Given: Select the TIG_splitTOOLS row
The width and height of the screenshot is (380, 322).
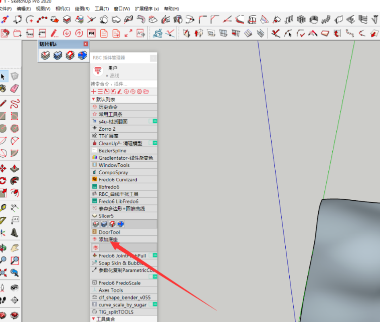Looking at the screenshot, I should tap(124, 312).
